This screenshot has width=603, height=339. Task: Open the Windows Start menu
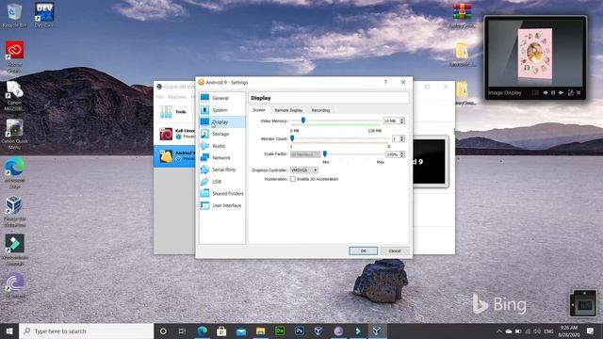(x=9, y=331)
